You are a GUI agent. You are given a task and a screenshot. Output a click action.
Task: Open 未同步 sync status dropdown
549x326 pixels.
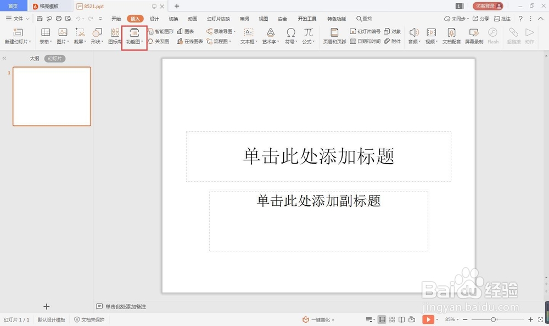[x=456, y=19]
